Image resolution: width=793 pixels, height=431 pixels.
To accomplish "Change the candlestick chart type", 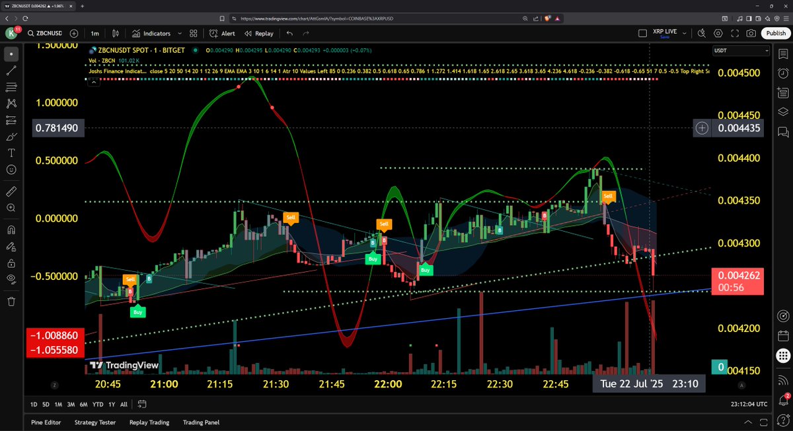I will coord(116,33).
